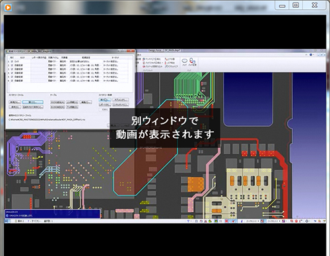Select the partially visible ribbon tab label

139,55
